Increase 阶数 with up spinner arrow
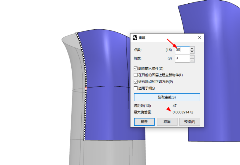240x165 pixels. coord(192,57)
